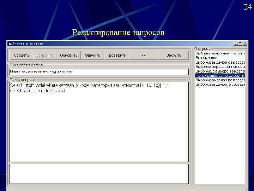This screenshot has height=191, width=254.
Task: Click the window icon in the title bar
Action: tap(10, 44)
